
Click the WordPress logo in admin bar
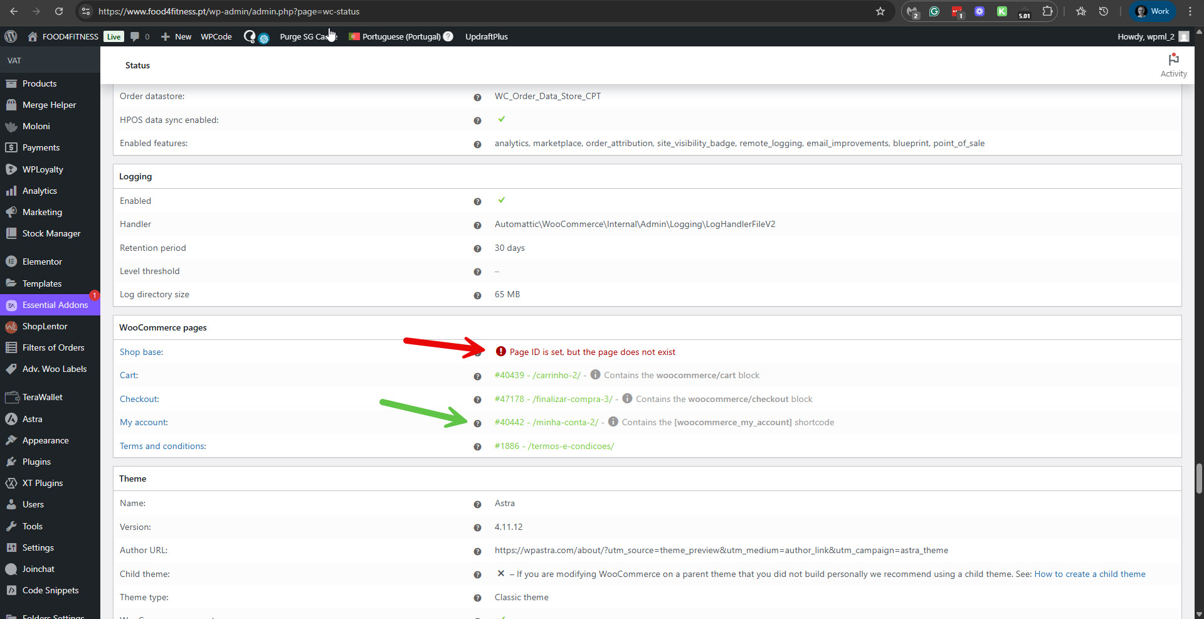[11, 36]
